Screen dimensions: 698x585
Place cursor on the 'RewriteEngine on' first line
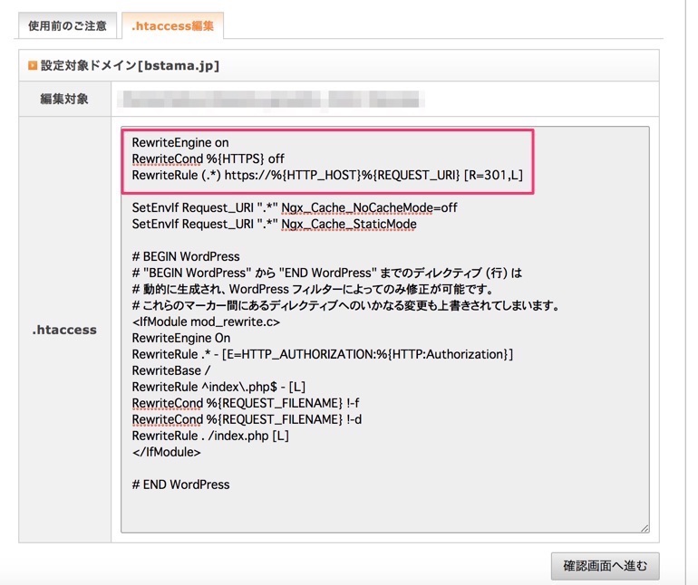[x=180, y=143]
